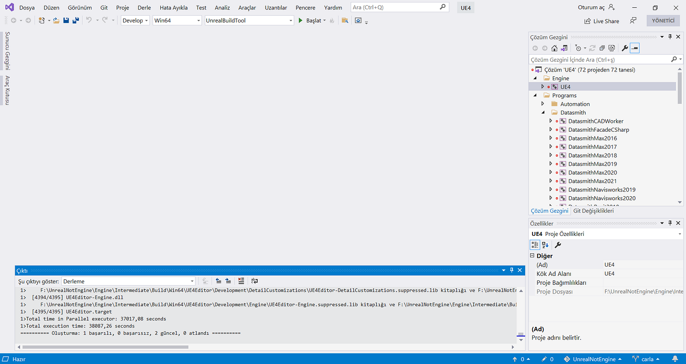Open the Araç Kutusu side tab
The width and height of the screenshot is (686, 364).
point(7,90)
